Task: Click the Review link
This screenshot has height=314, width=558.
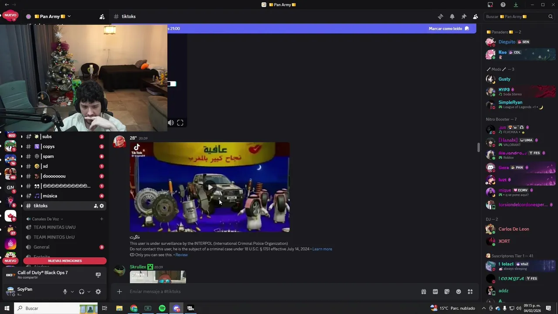Action: [181, 255]
